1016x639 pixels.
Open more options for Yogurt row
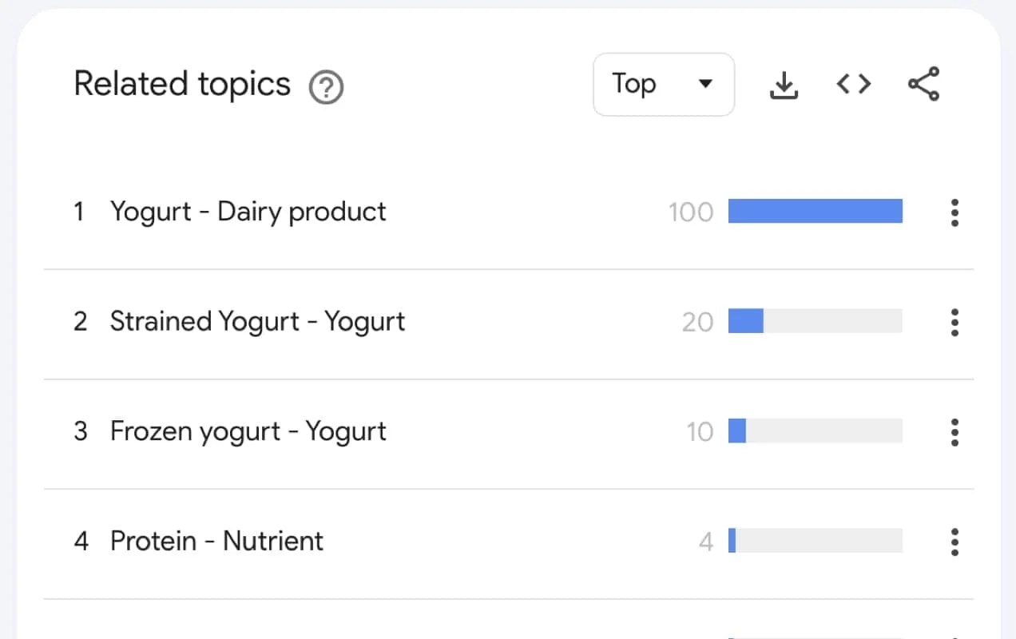click(954, 212)
